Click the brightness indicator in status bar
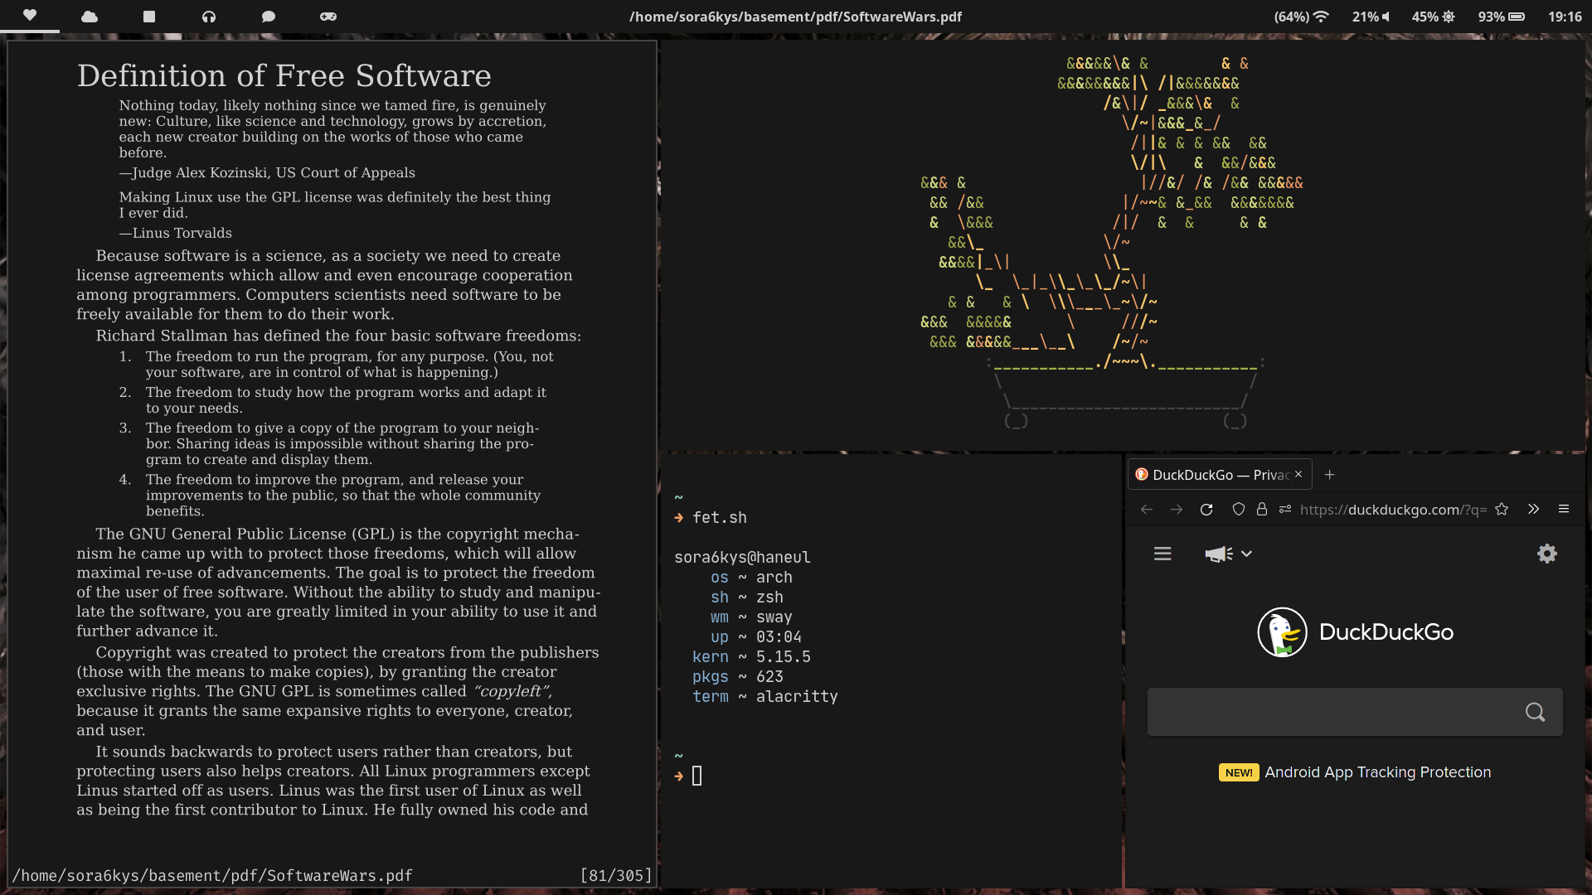The height and width of the screenshot is (895, 1592). (1434, 17)
